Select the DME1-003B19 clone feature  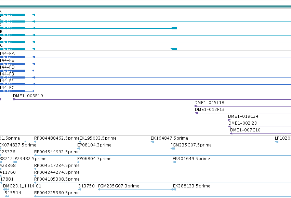tap(152, 99)
